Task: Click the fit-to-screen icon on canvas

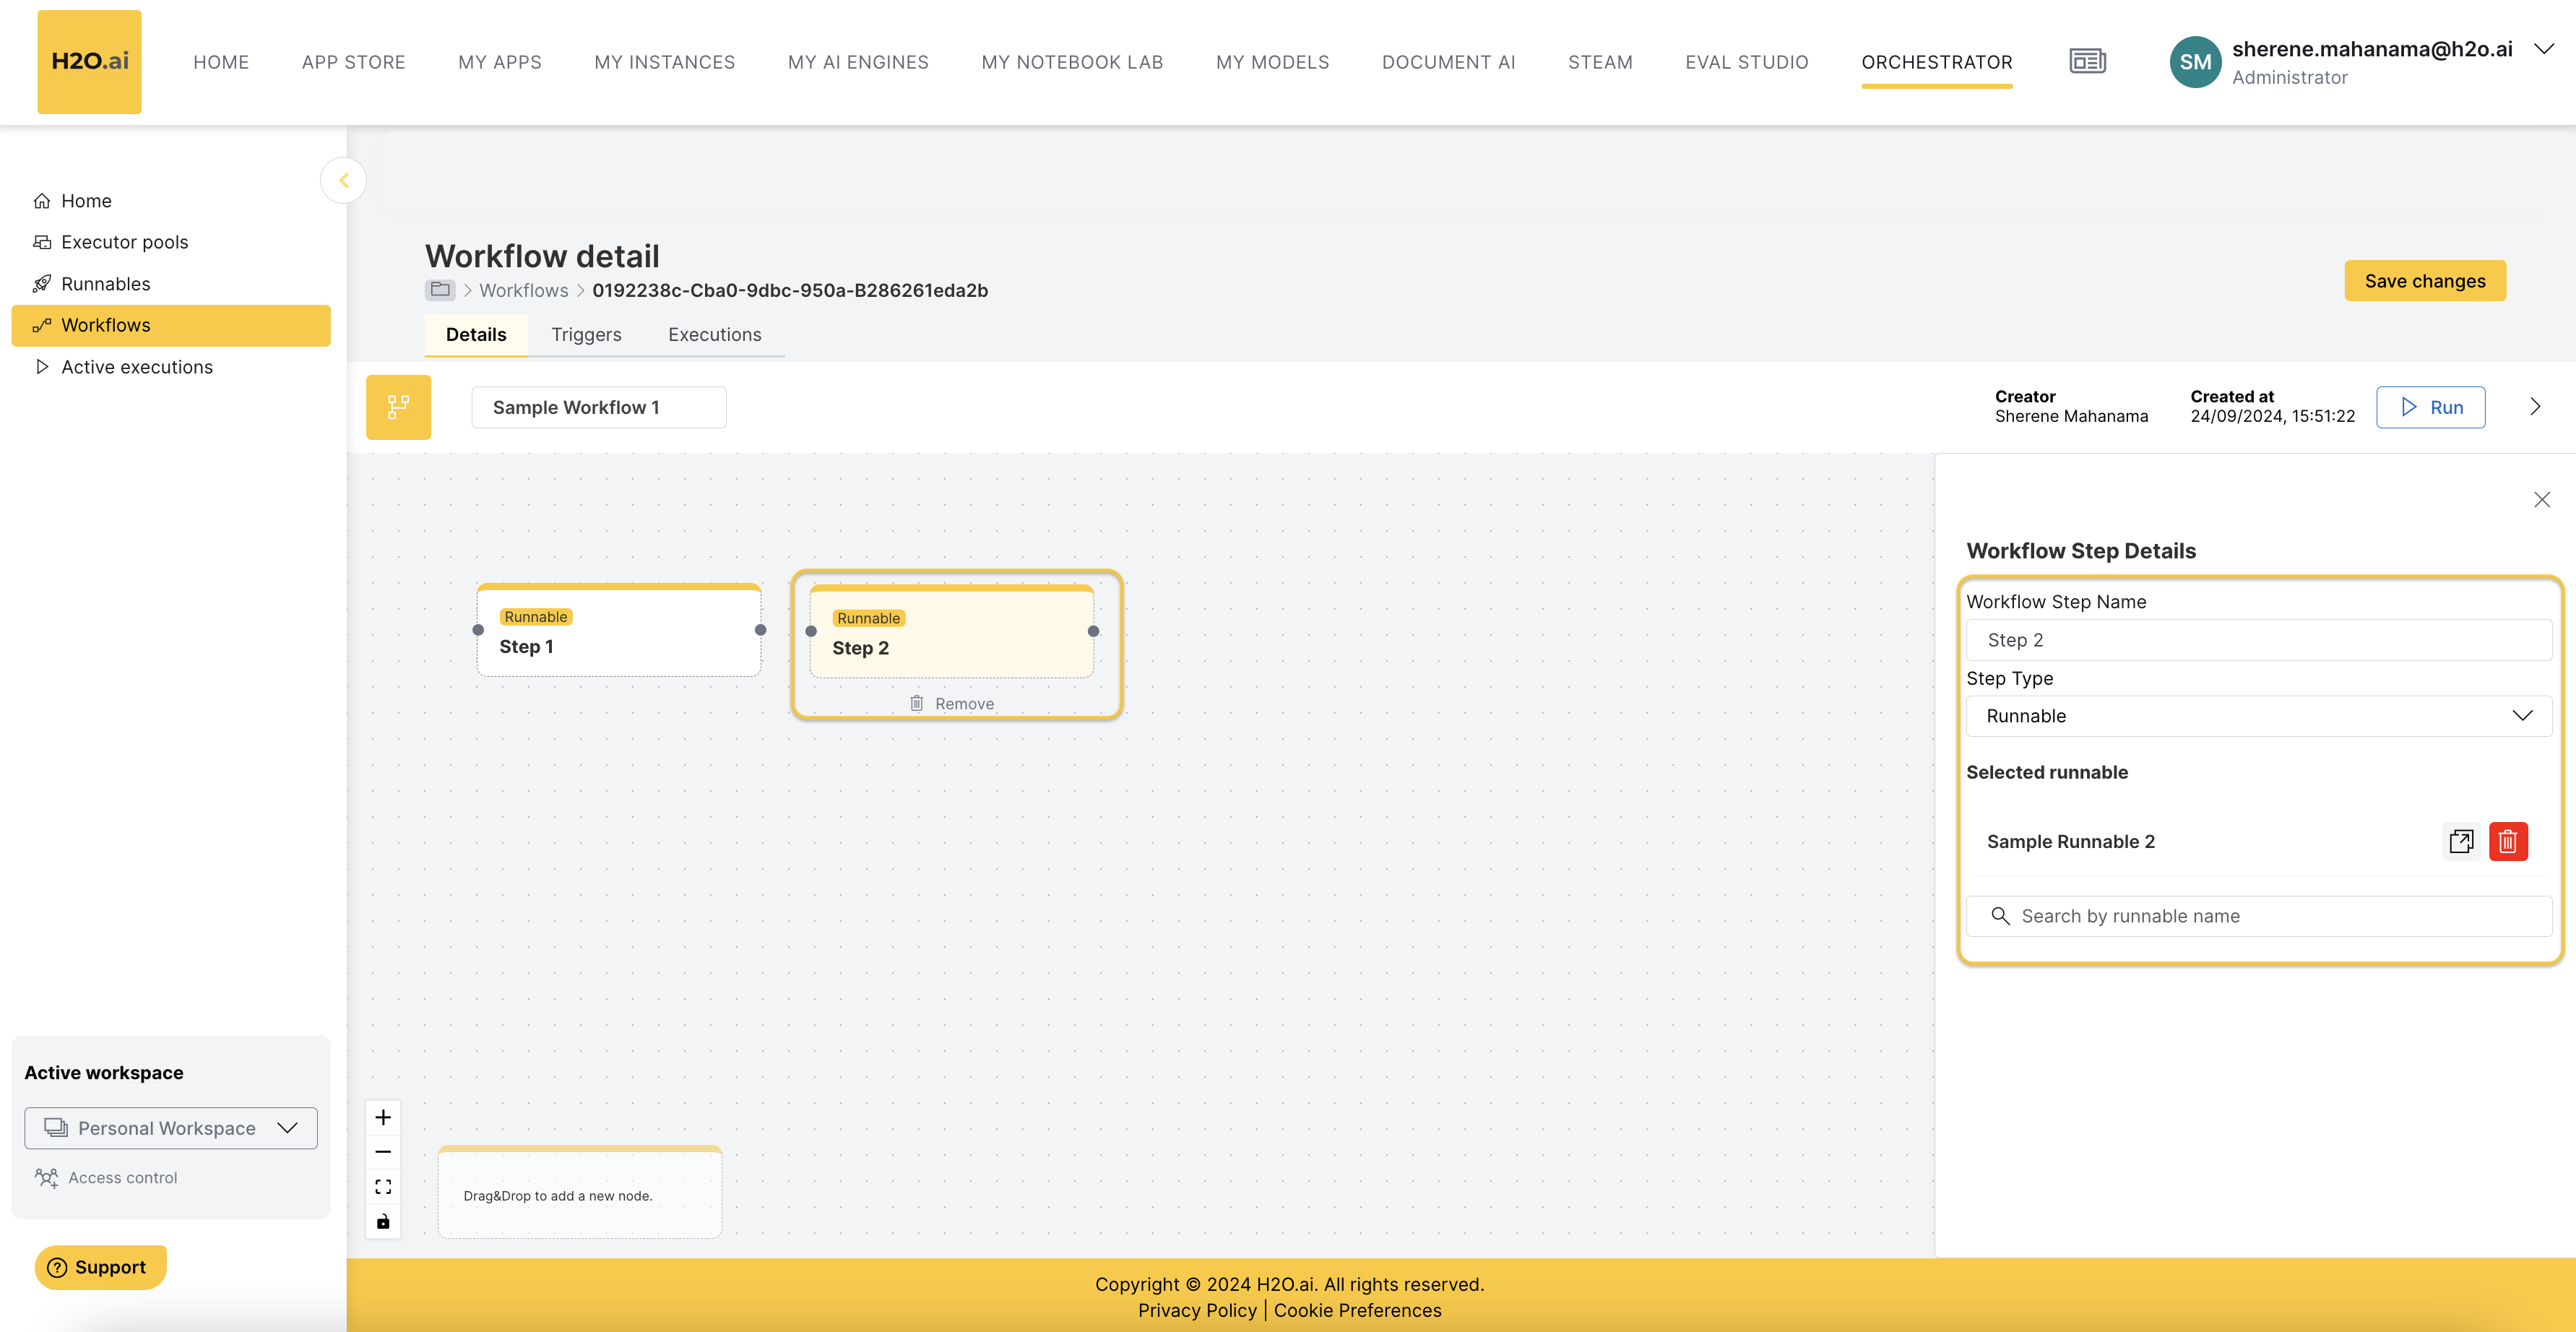Action: pos(382,1188)
